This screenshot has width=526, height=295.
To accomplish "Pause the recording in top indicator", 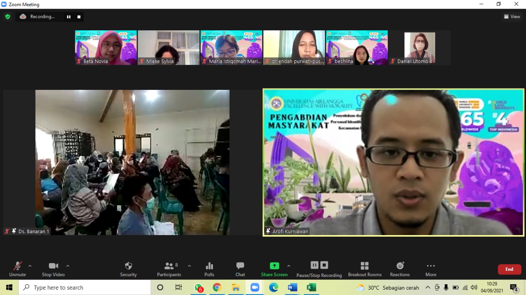I will (x=69, y=17).
